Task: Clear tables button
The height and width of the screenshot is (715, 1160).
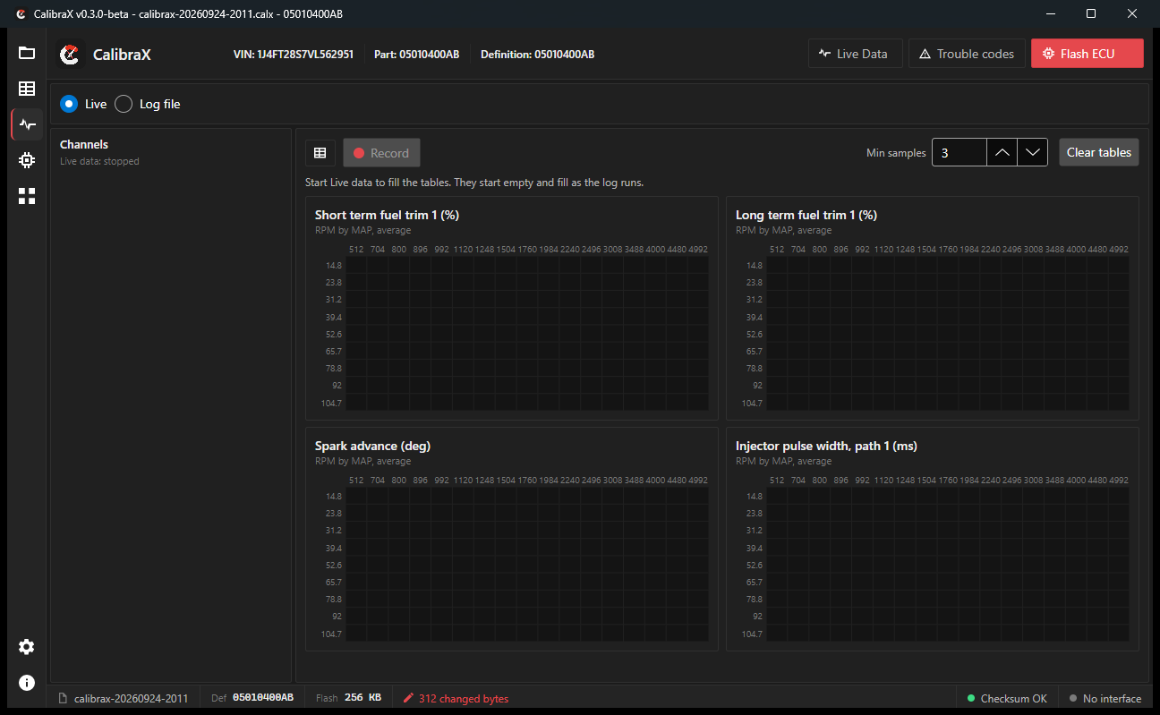Action: pos(1099,152)
